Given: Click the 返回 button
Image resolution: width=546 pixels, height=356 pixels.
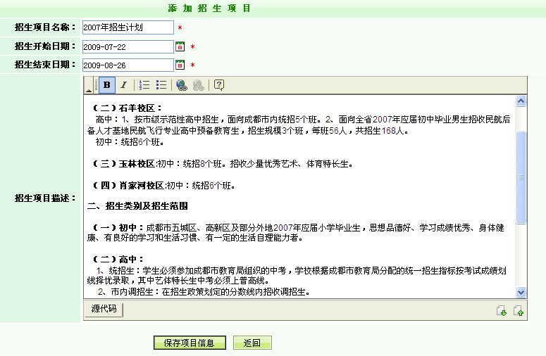Looking at the screenshot, I should click(252, 343).
